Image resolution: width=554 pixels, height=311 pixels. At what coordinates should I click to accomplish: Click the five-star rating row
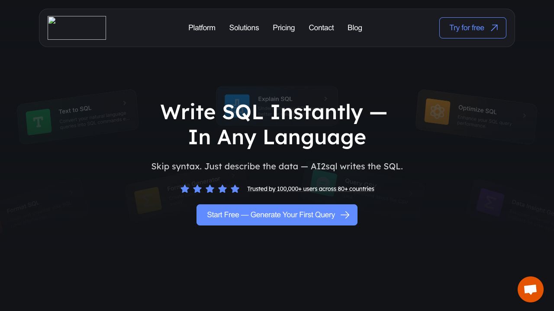pyautogui.click(x=210, y=189)
